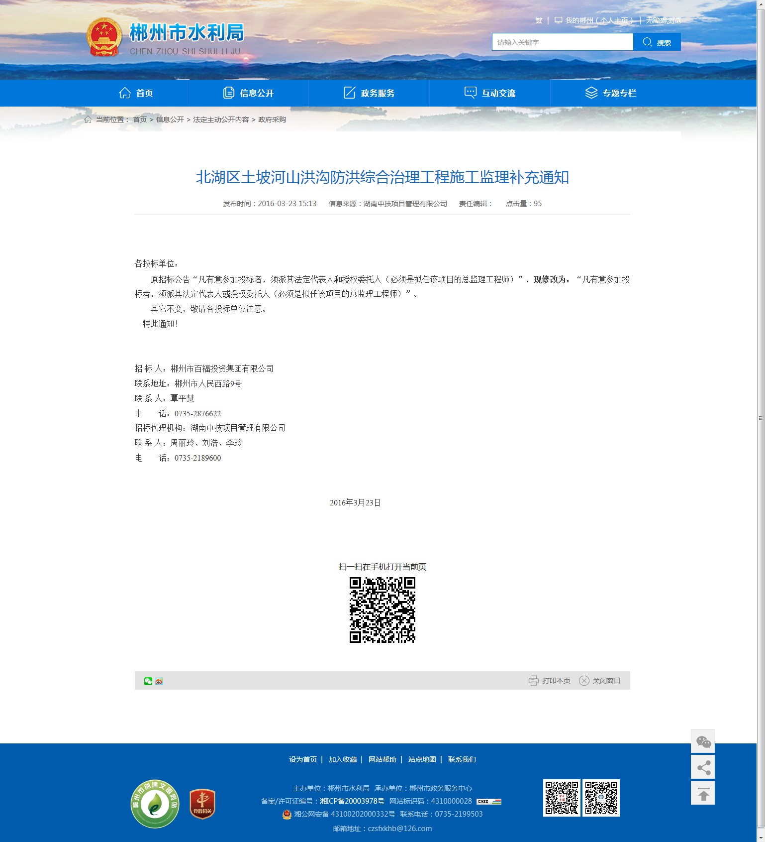Open the 专题专栏 navigation tab
Image resolution: width=765 pixels, height=842 pixels.
(611, 93)
